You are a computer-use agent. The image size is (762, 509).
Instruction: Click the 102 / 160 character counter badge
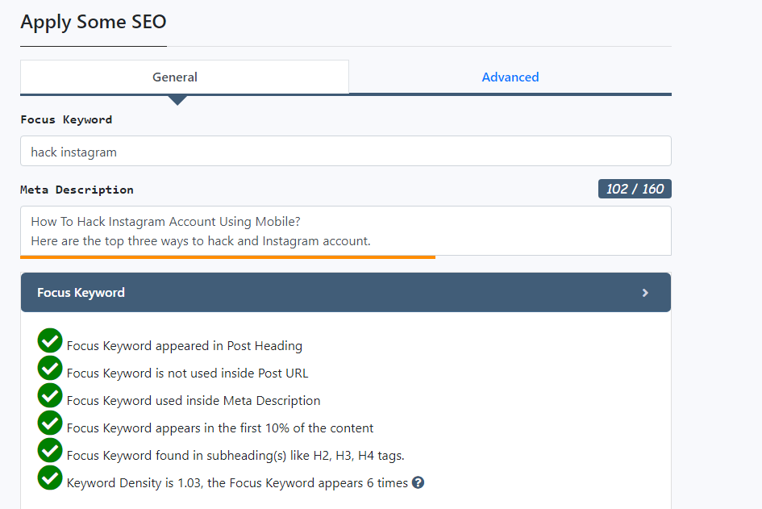click(x=633, y=189)
